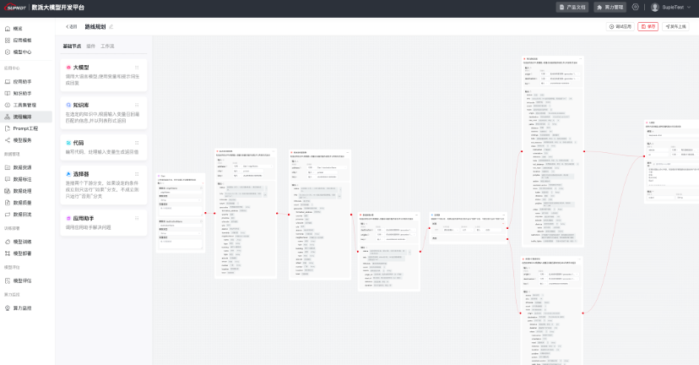Grab the drag handle on the 大模型 card
The width and height of the screenshot is (699, 365).
(137, 68)
